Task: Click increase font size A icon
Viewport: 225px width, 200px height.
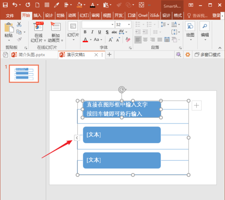Action: [x=111, y=40]
